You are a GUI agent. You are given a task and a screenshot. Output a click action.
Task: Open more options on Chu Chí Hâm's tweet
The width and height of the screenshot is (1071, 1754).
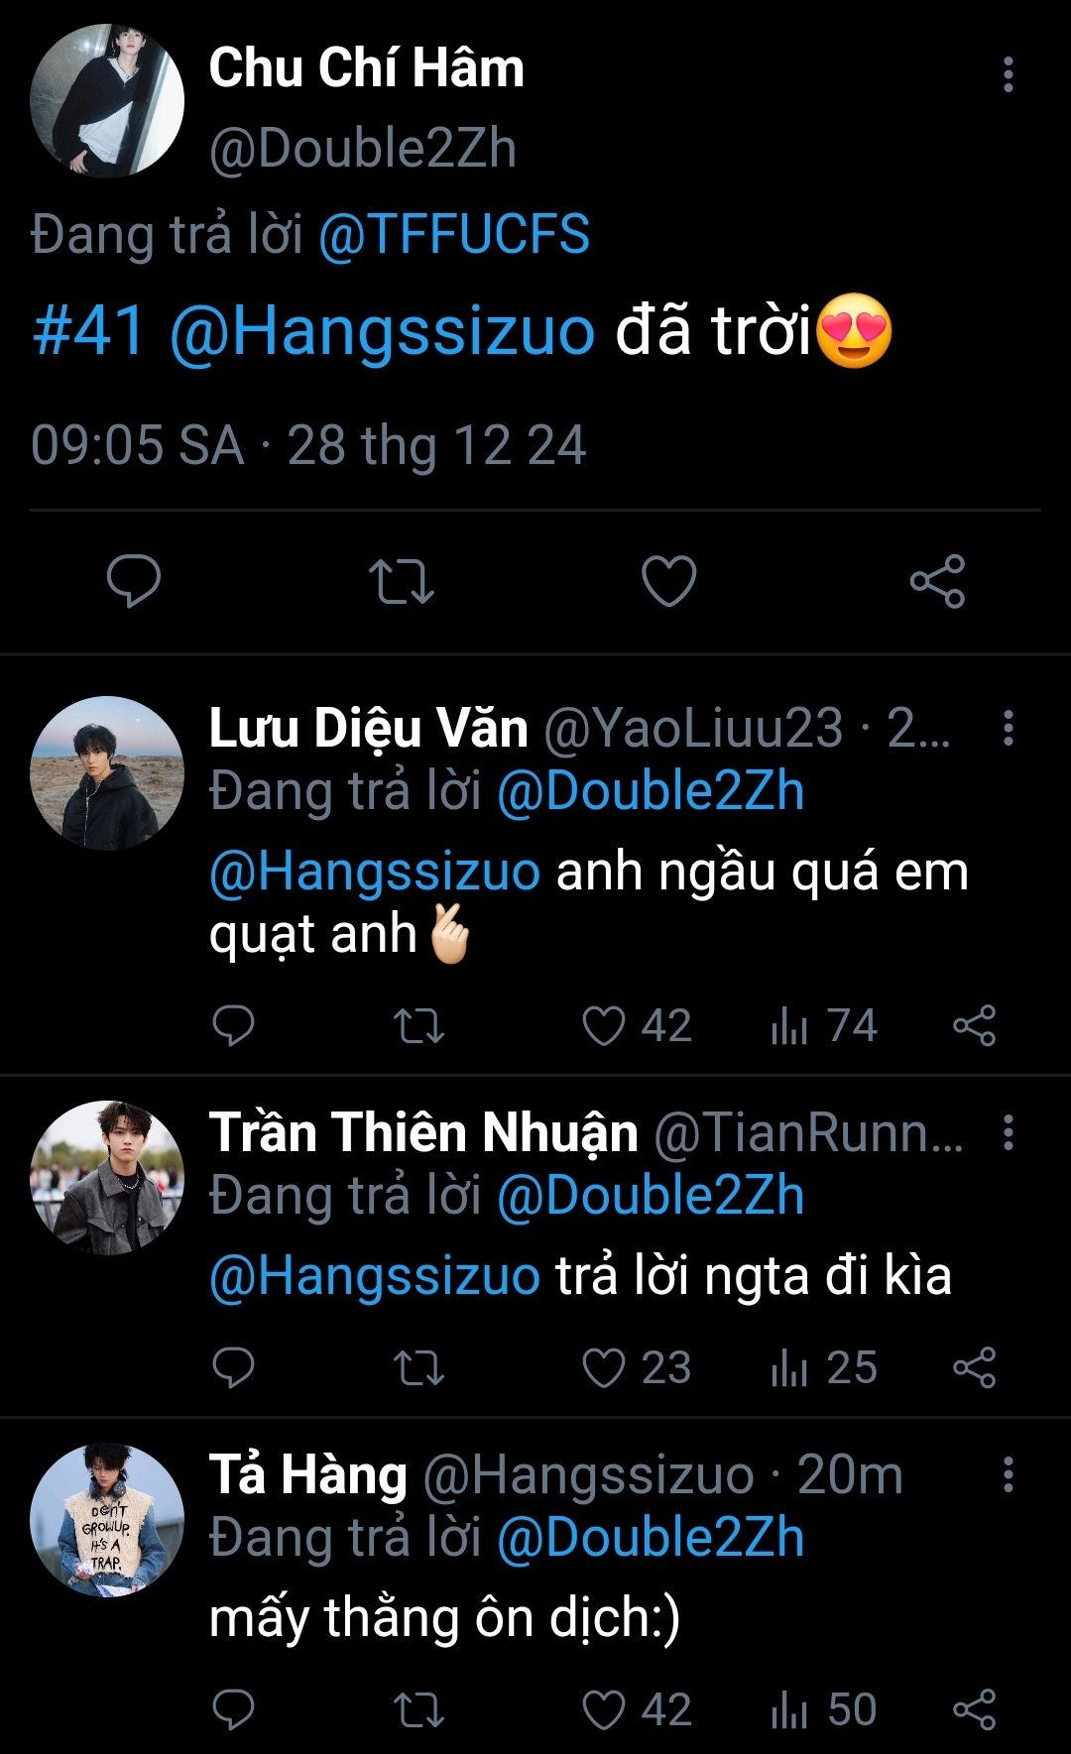click(1008, 75)
